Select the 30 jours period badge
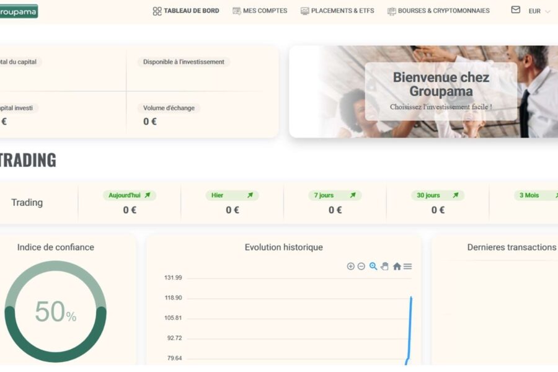This screenshot has width=558, height=372. pyautogui.click(x=438, y=195)
